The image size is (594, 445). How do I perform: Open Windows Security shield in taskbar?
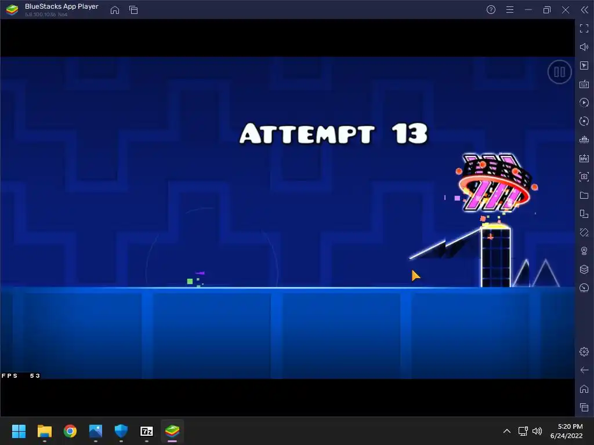click(121, 431)
